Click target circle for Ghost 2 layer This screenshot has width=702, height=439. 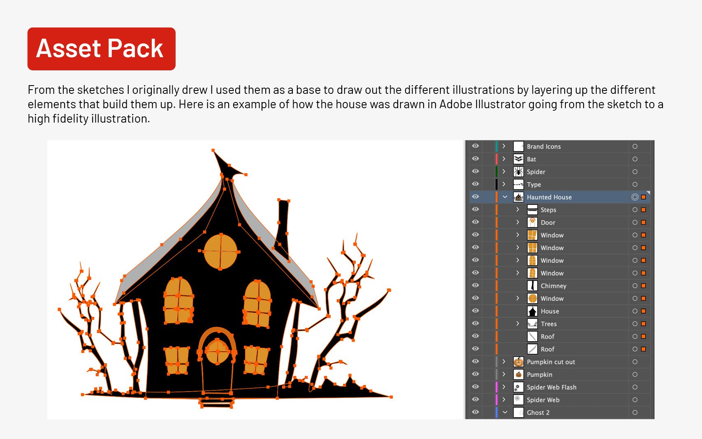635,412
